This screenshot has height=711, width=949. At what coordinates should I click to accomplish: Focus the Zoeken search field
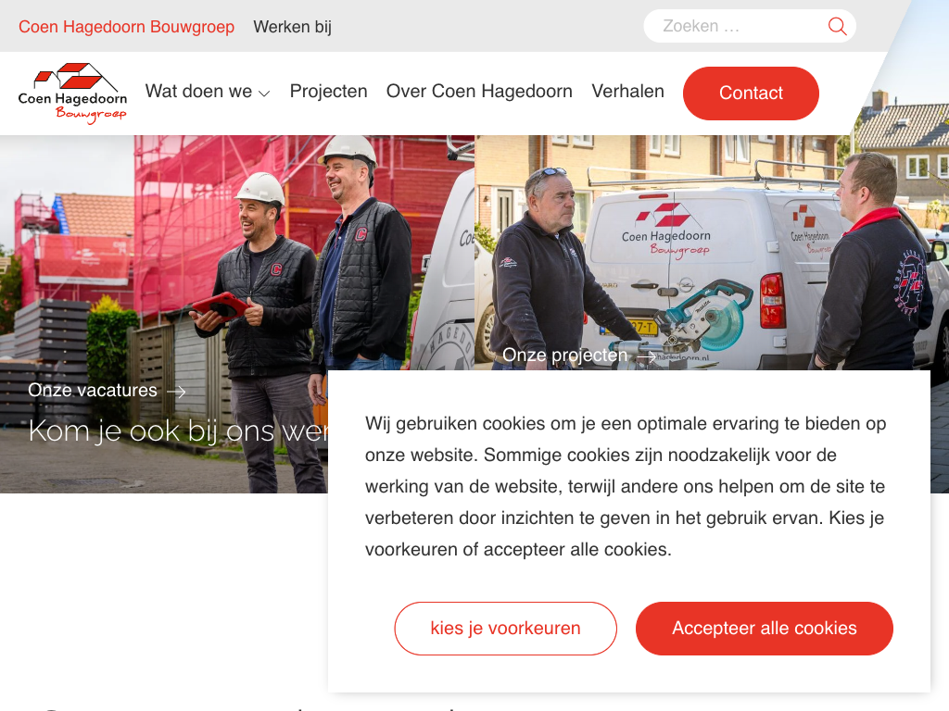tap(741, 26)
